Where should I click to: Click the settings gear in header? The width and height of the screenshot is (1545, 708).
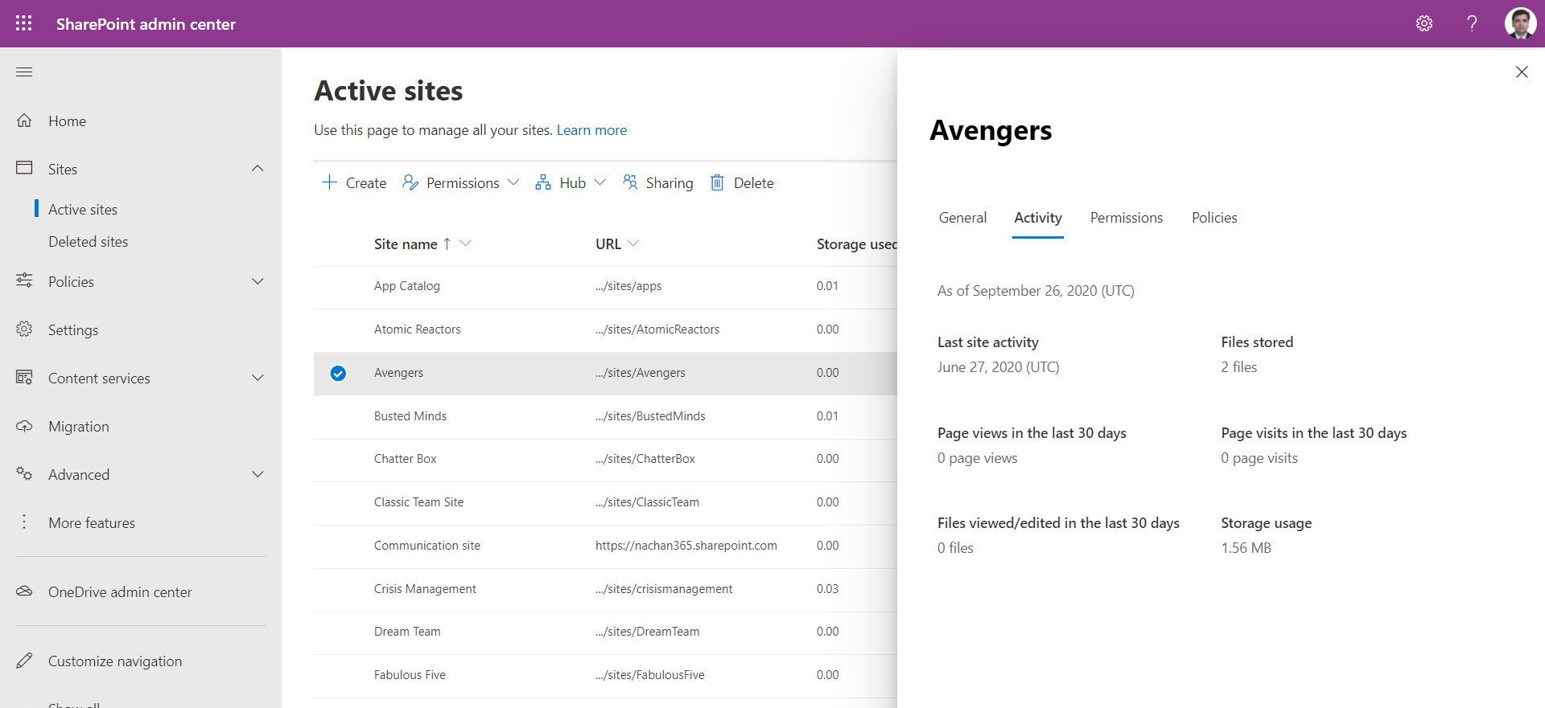tap(1423, 23)
